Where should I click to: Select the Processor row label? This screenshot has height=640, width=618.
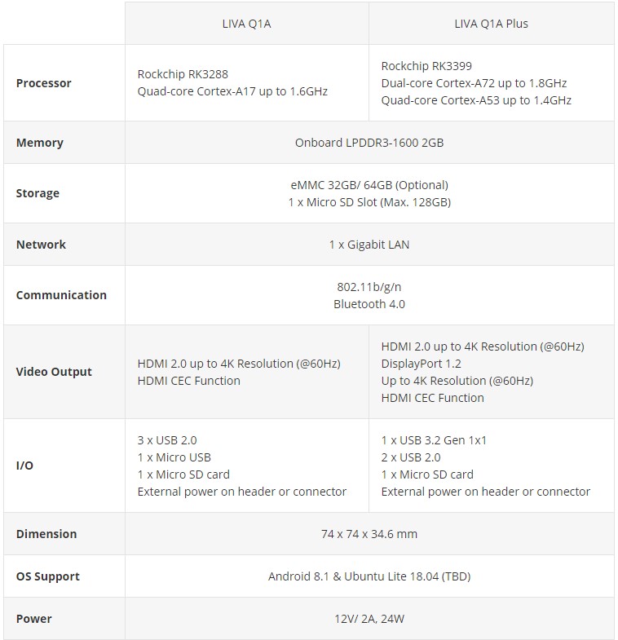tap(44, 83)
